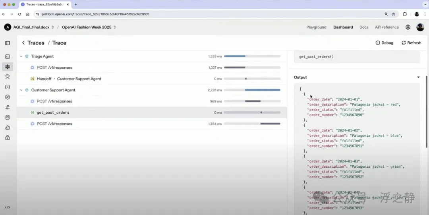The image size is (429, 215).
Task: Open the assistants robot sidebar icon
Action: [x=8, y=77]
